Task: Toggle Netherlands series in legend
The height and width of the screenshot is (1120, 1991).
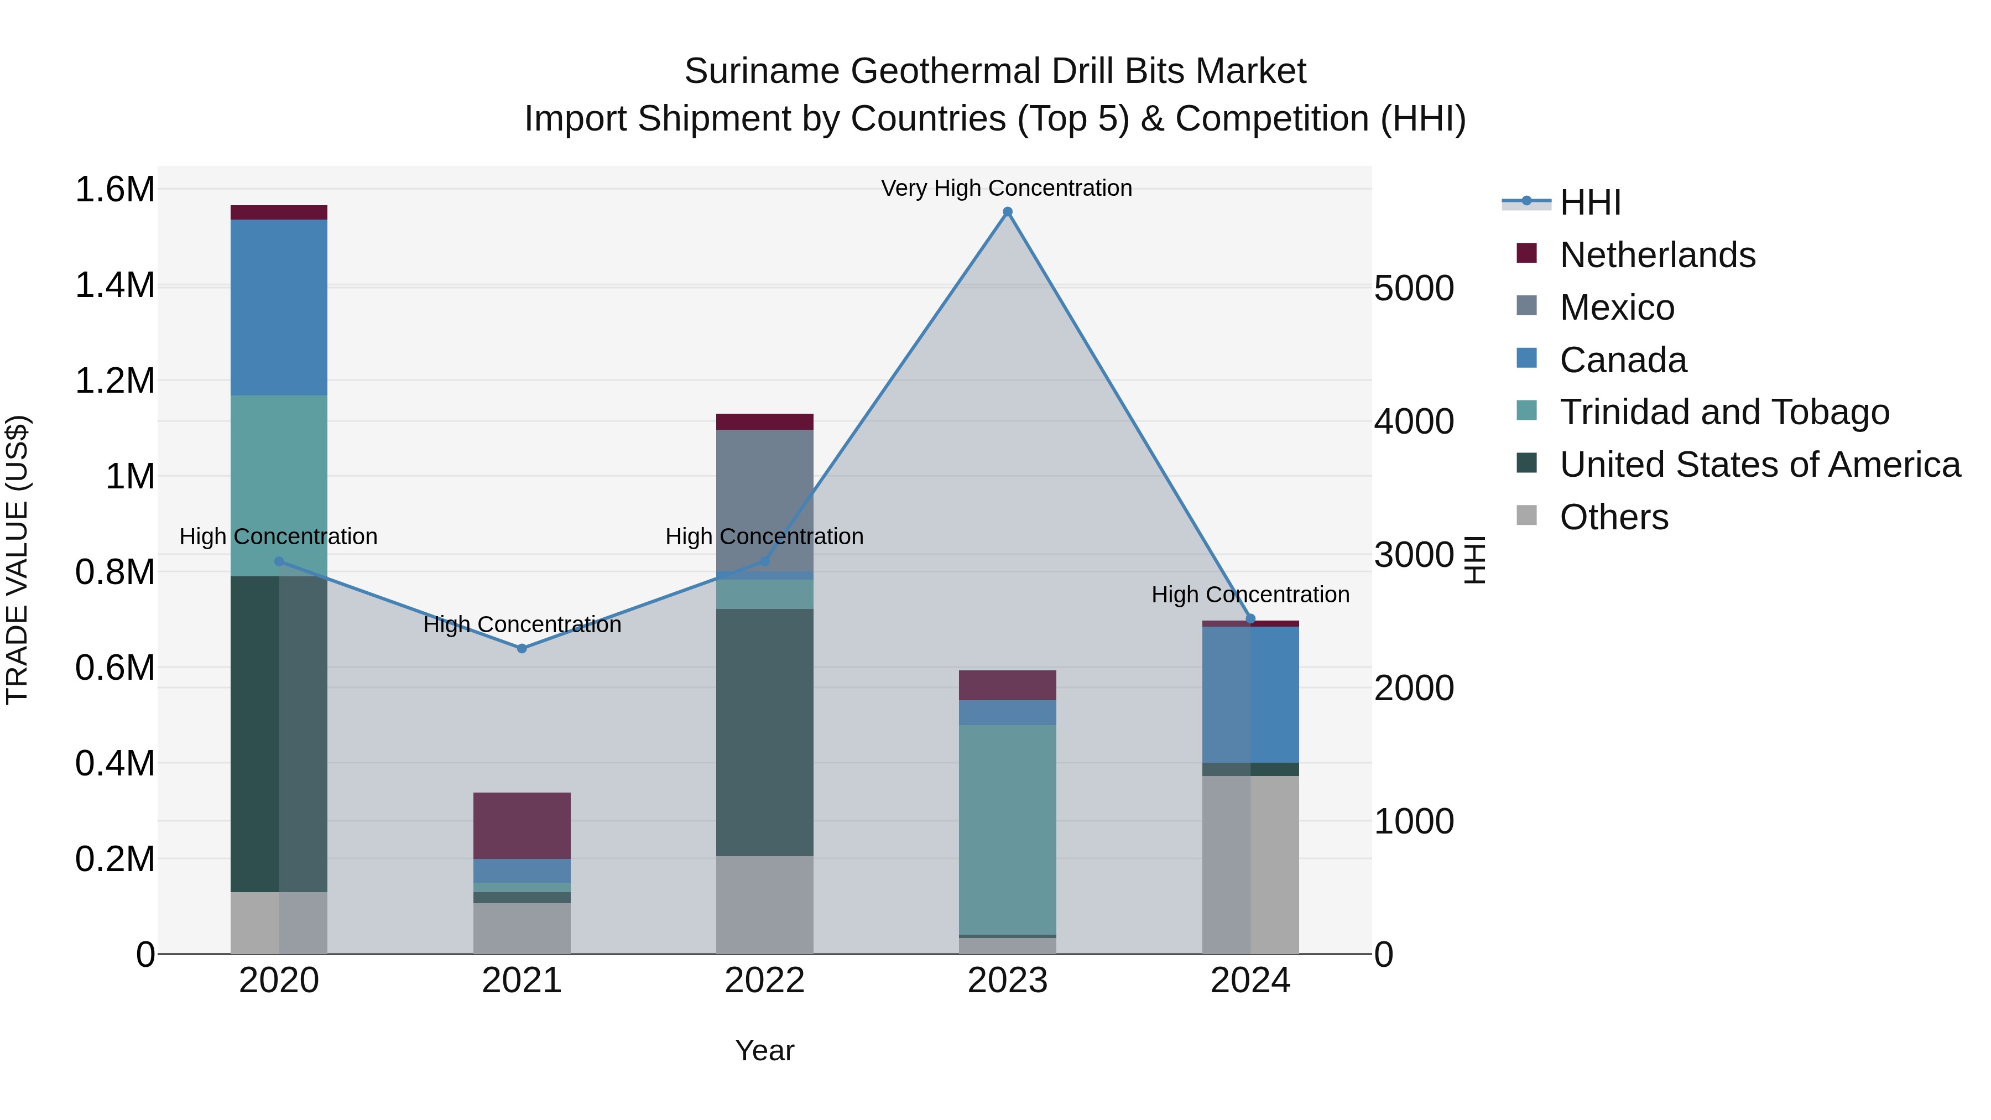Action: (x=1635, y=255)
